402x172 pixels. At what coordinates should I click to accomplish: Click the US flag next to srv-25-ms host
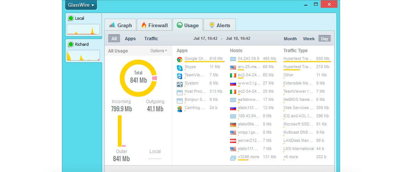click(233, 67)
